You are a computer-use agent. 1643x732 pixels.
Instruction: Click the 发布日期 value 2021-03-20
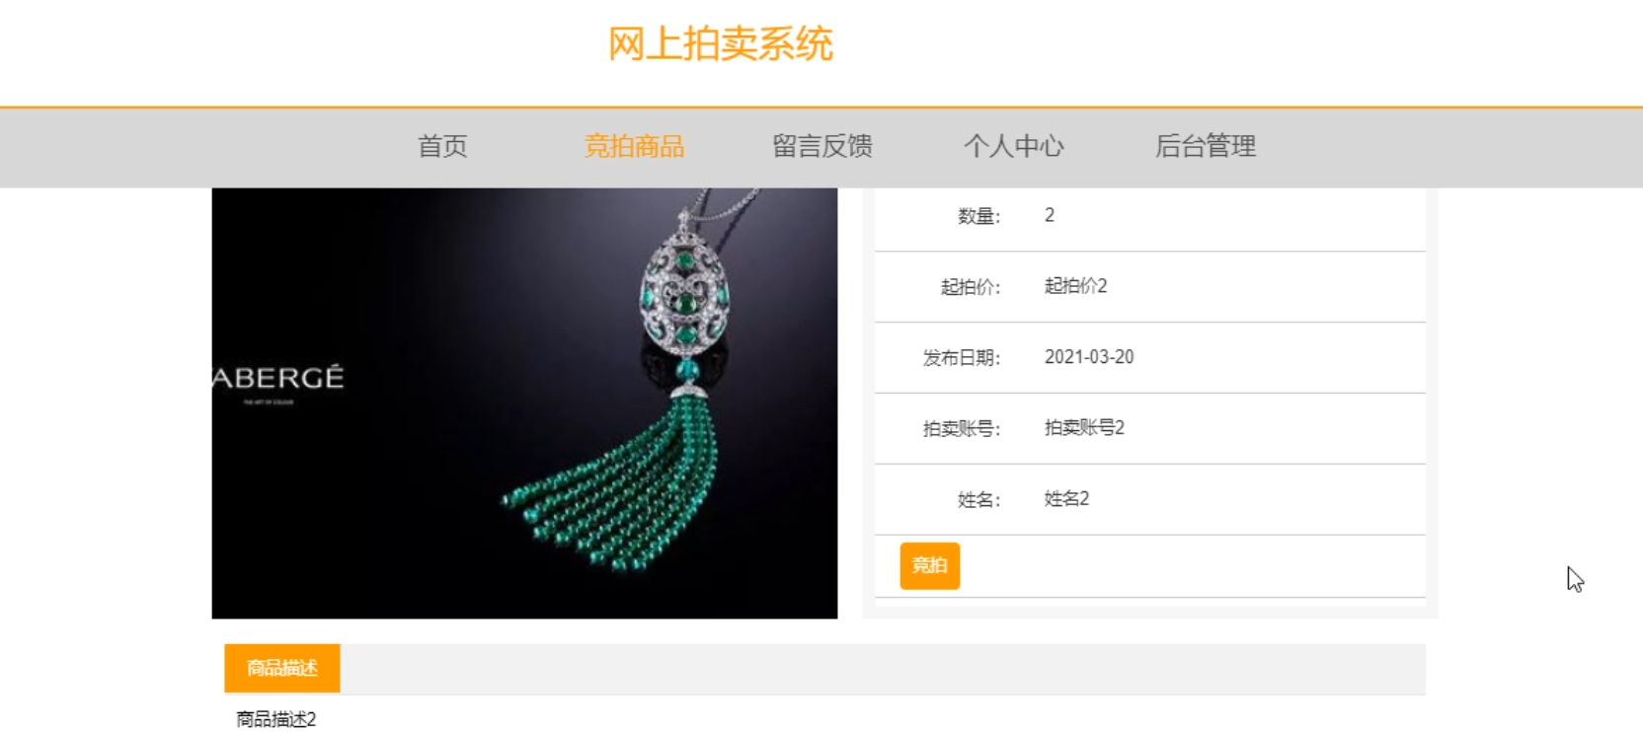(x=1089, y=357)
